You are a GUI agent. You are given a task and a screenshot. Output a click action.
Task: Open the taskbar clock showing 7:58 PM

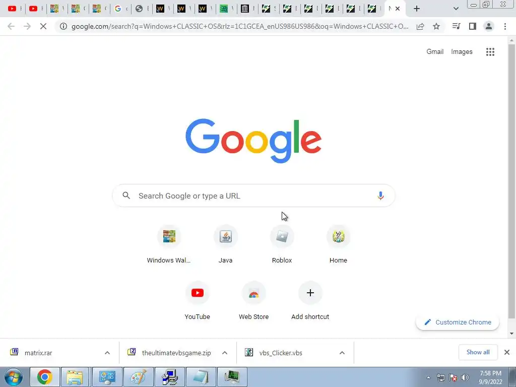coord(490,377)
